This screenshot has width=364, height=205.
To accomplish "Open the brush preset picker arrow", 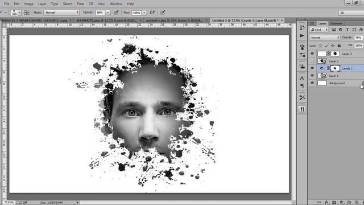I will click(20, 13).
